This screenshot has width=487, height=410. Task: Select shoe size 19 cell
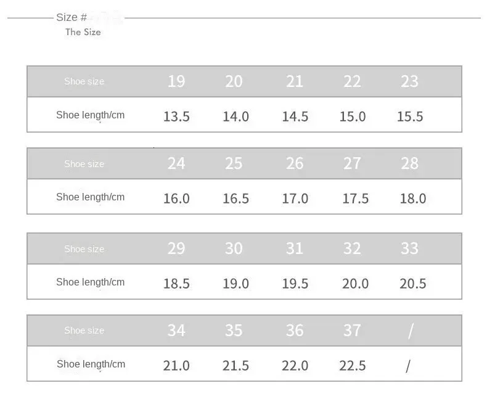click(x=176, y=81)
